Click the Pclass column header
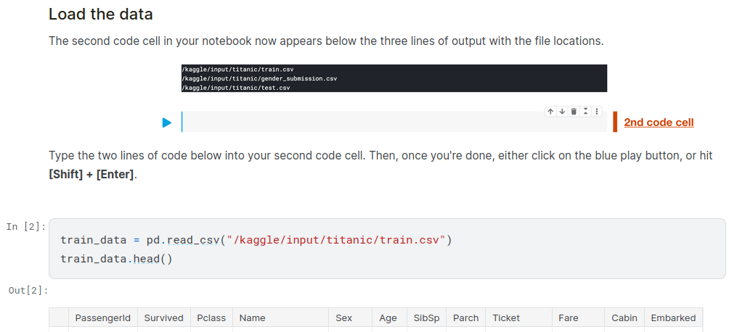Screen dimensions: 729x332 tap(211, 318)
